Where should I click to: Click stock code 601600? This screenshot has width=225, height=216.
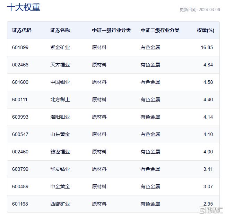[x=20, y=82]
